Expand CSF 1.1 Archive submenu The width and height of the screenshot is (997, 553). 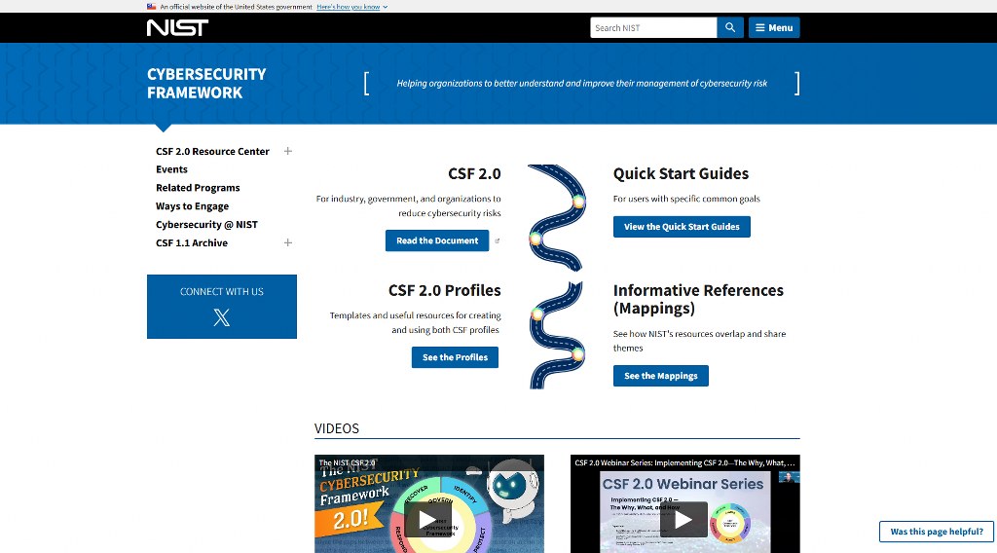point(288,242)
